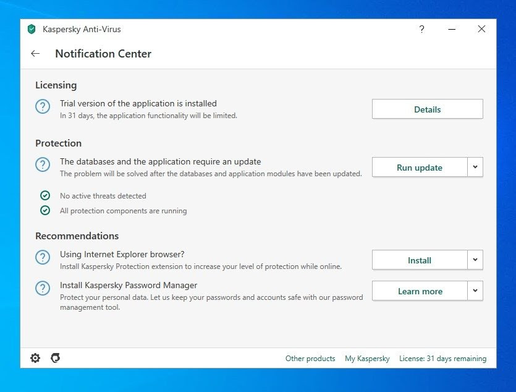516x392 pixels.
Task: Select 'Trial version of the application is installed' text
Action: click(x=138, y=104)
